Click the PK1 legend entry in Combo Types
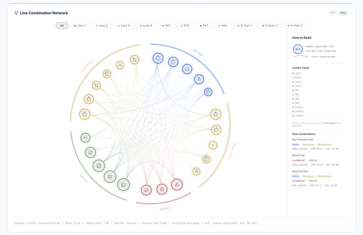This screenshot has width=363, height=235. coord(296,99)
